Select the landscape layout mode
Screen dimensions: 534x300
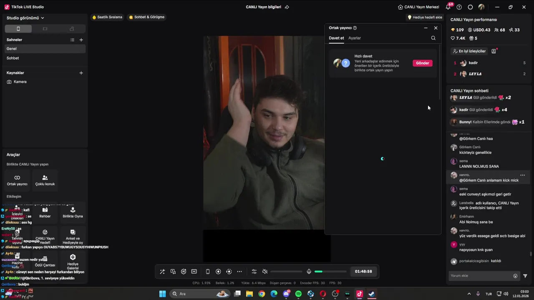45,29
